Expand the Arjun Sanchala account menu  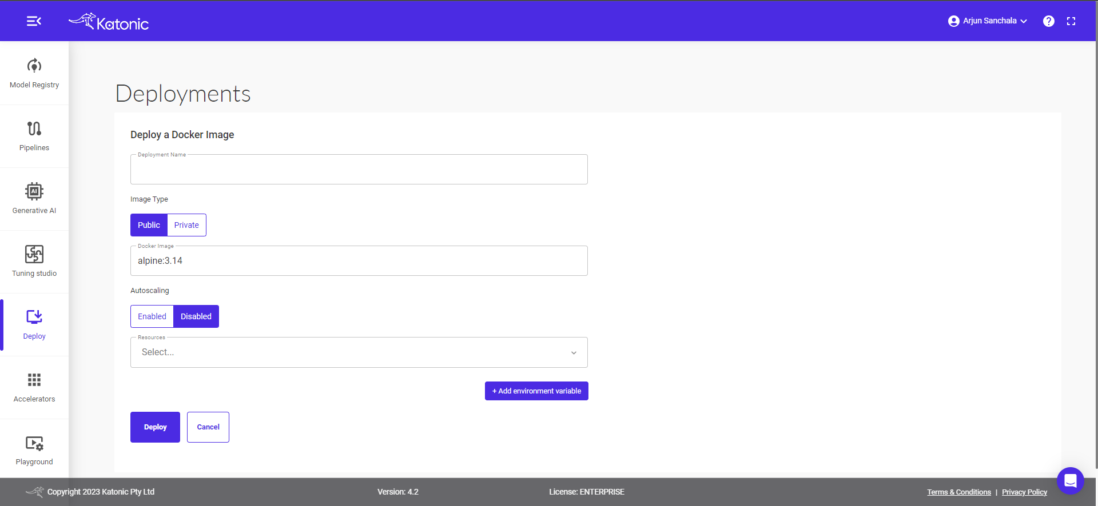tap(988, 21)
